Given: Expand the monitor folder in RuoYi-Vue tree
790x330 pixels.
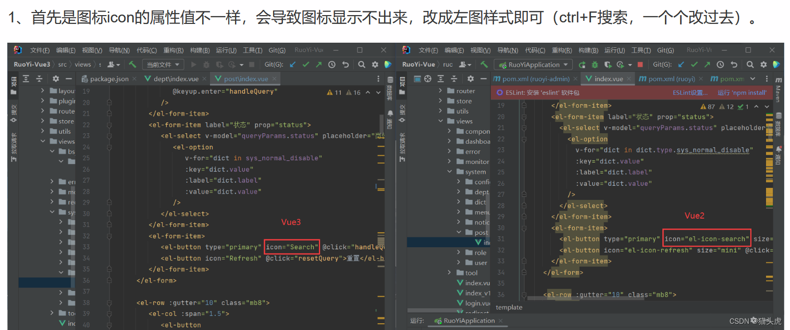Looking at the screenshot, I should coord(450,161).
